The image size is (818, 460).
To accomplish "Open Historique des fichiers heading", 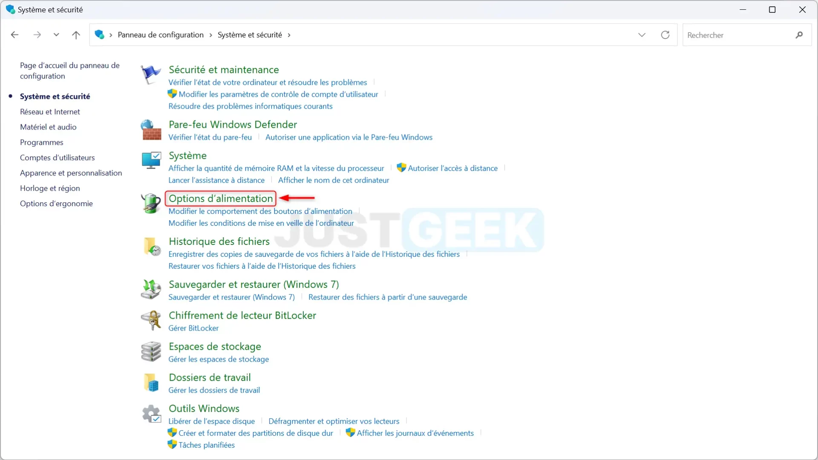I will pos(219,241).
